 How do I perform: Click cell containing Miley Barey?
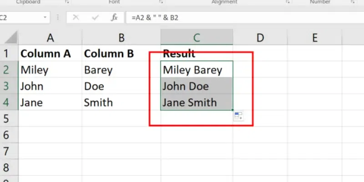[x=197, y=70]
